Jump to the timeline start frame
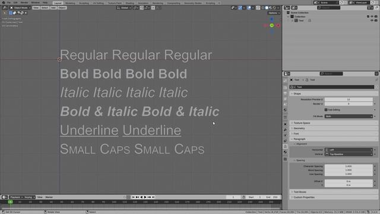 click(133, 197)
